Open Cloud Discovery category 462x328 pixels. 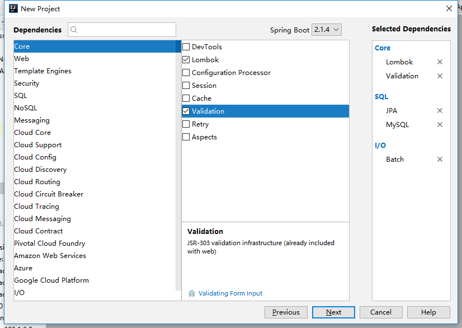(95, 170)
